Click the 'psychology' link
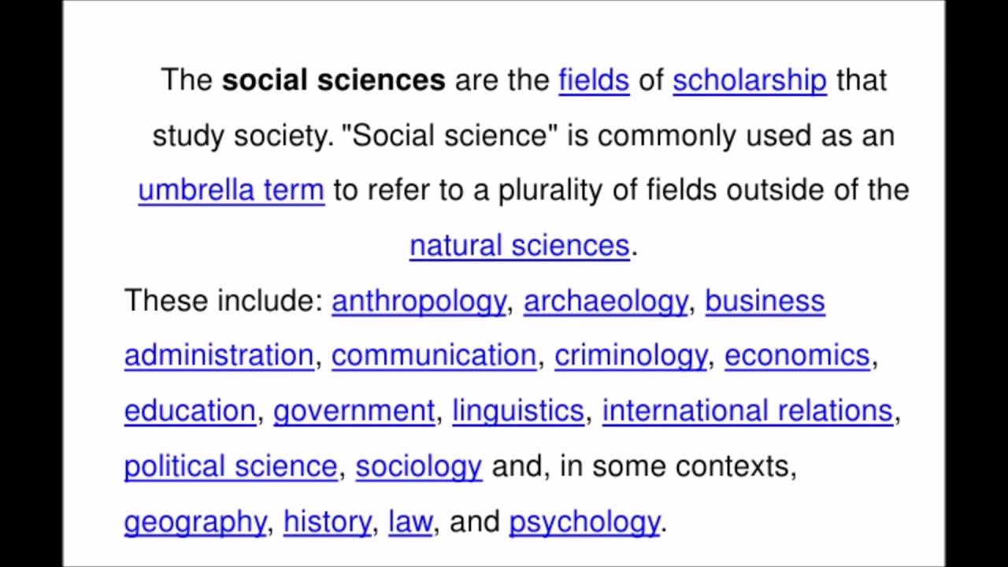This screenshot has width=1008, height=567. pos(584,521)
